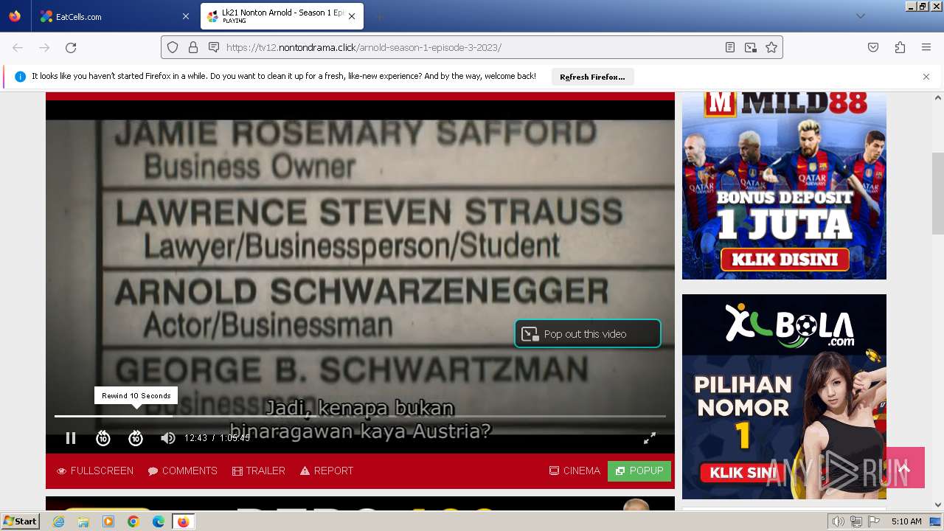This screenshot has width=944, height=531.
Task: Click the taskbar clock 5:10 AM
Action: (906, 521)
